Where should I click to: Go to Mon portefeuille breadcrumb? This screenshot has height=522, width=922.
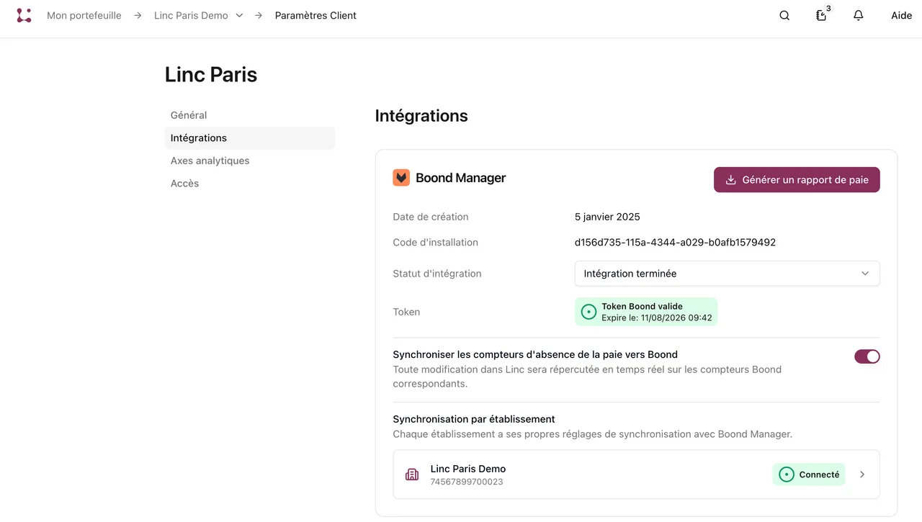coord(84,15)
